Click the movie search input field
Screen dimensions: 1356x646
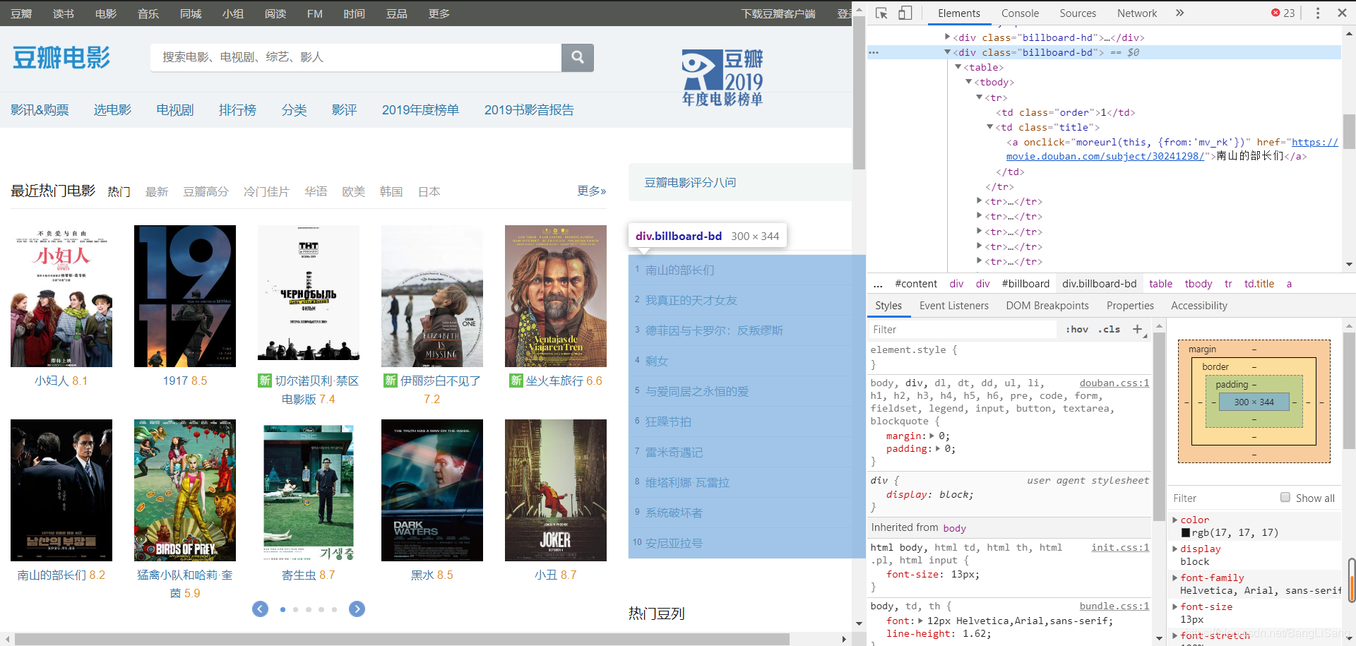(356, 57)
